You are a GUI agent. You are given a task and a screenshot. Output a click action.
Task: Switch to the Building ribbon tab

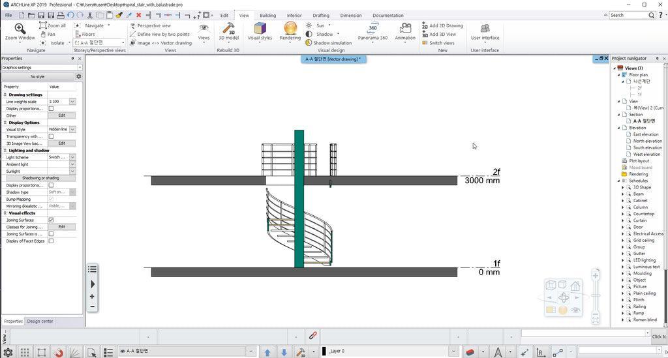(268, 16)
